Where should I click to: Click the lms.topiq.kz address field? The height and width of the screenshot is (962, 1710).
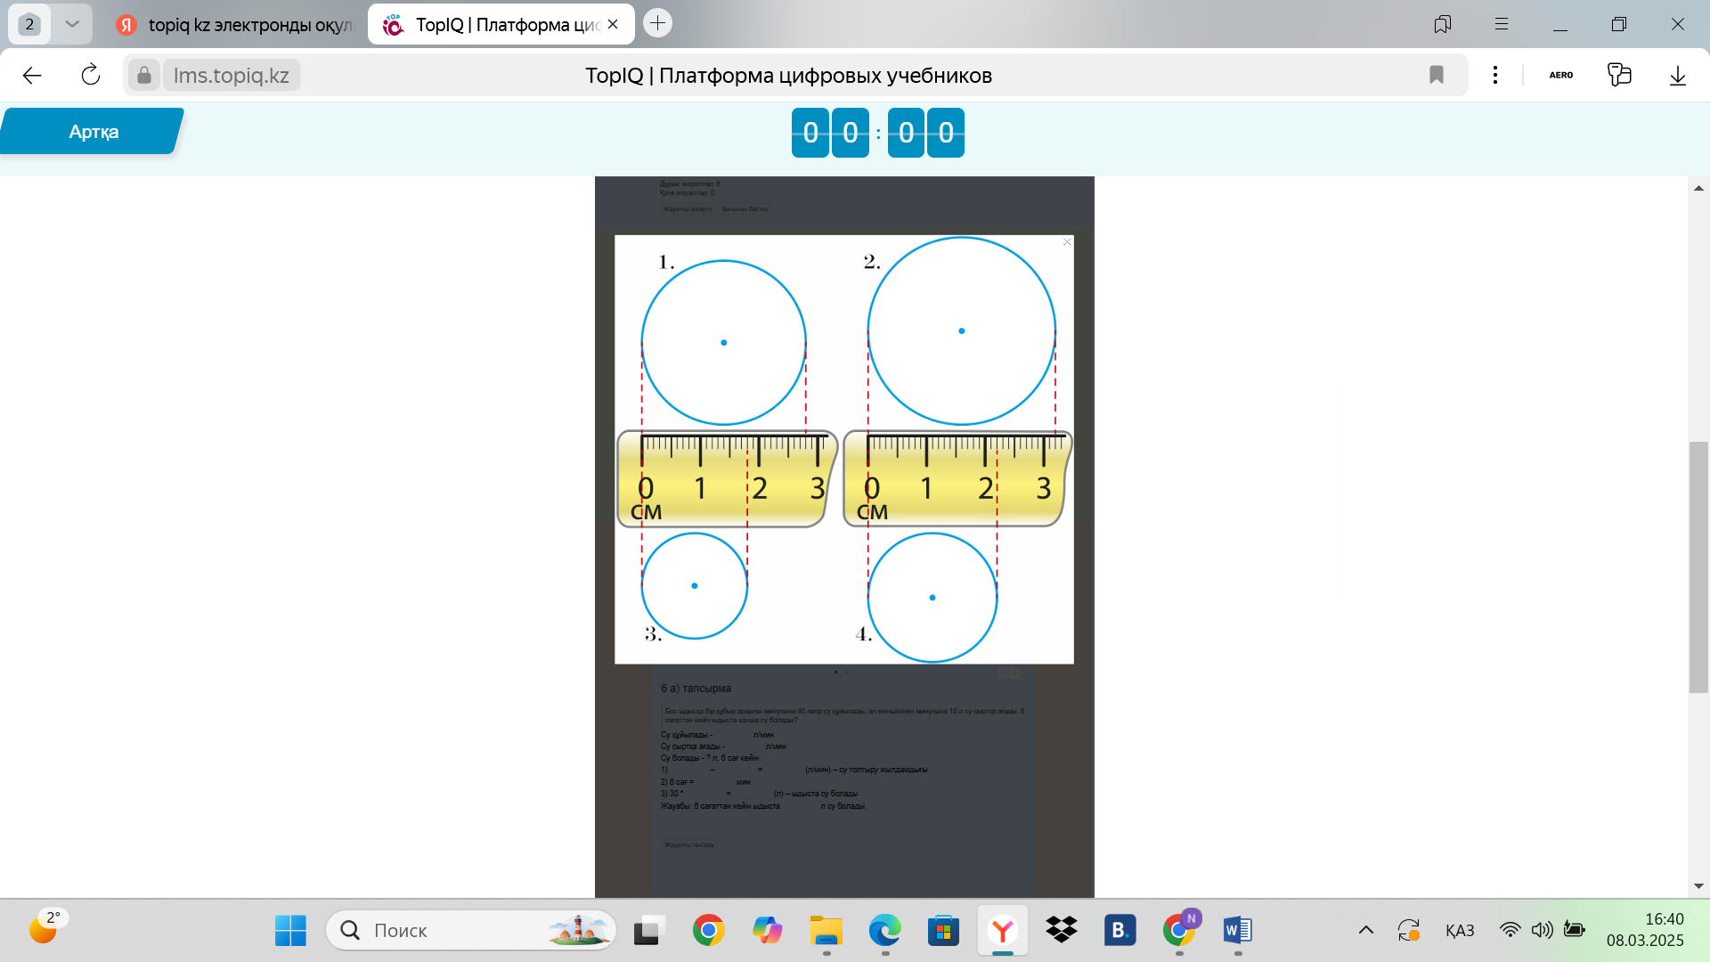click(231, 76)
